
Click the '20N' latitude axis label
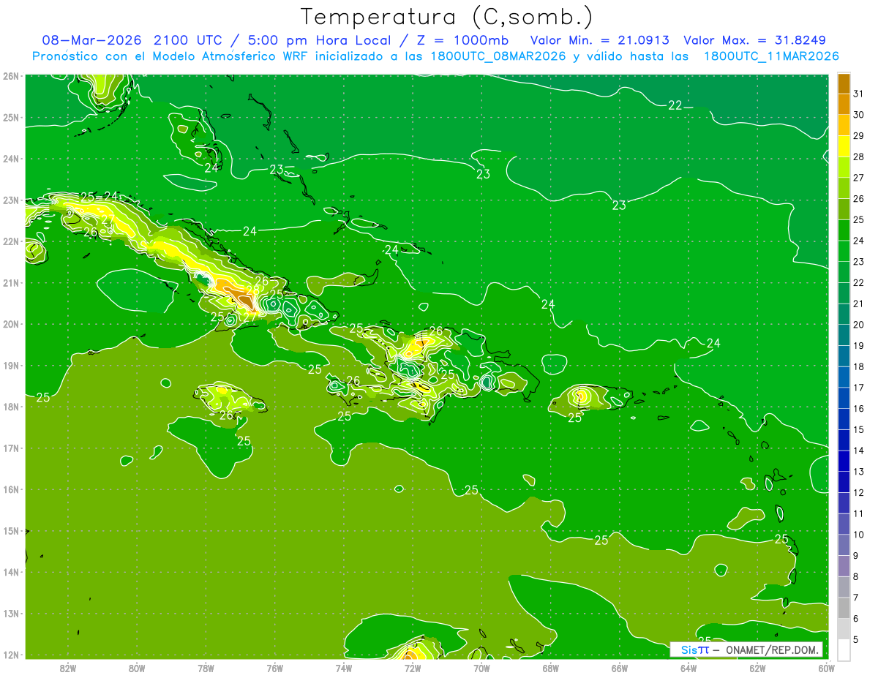[11, 324]
